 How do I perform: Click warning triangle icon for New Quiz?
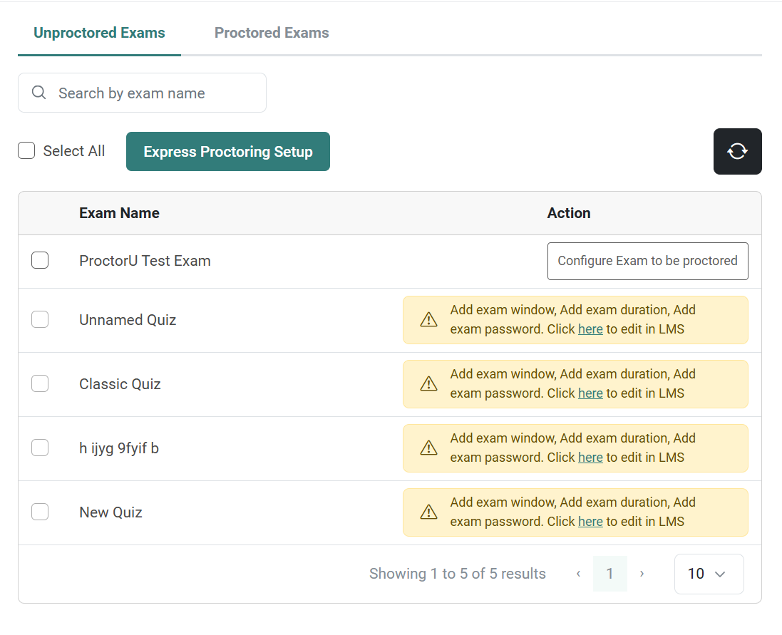pyautogui.click(x=428, y=512)
